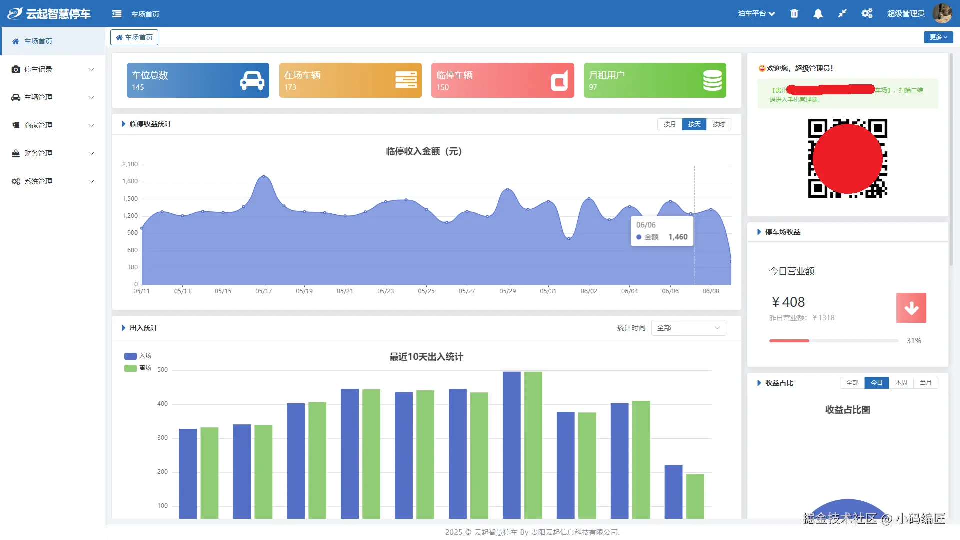Select the 车场首页 tab

tap(134, 37)
